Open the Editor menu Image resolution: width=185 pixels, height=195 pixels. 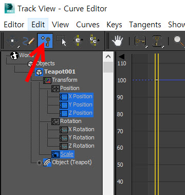[14, 25]
